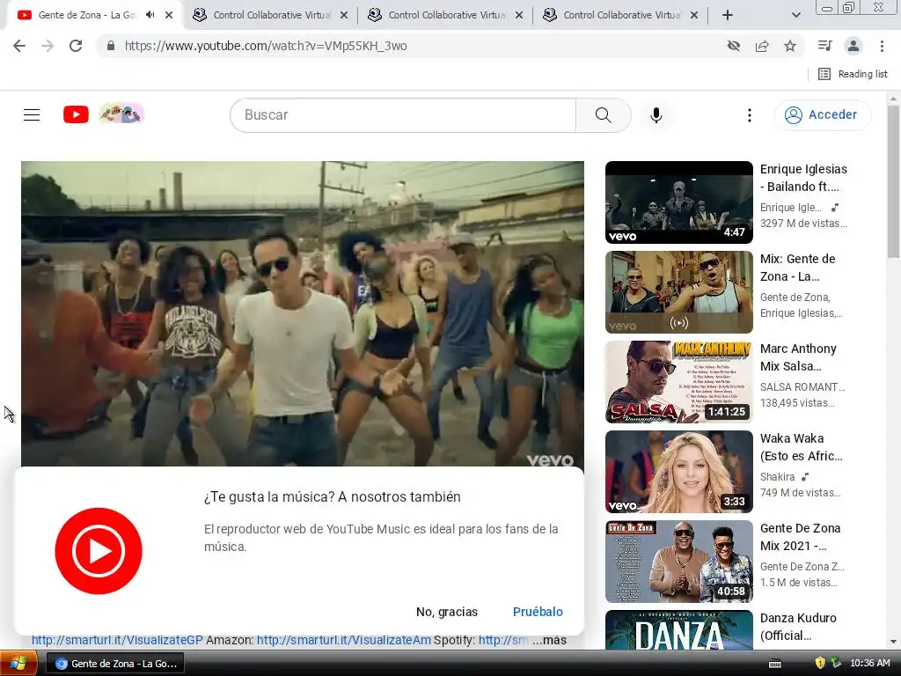Close the Gente de Zona tab

pos(169,15)
